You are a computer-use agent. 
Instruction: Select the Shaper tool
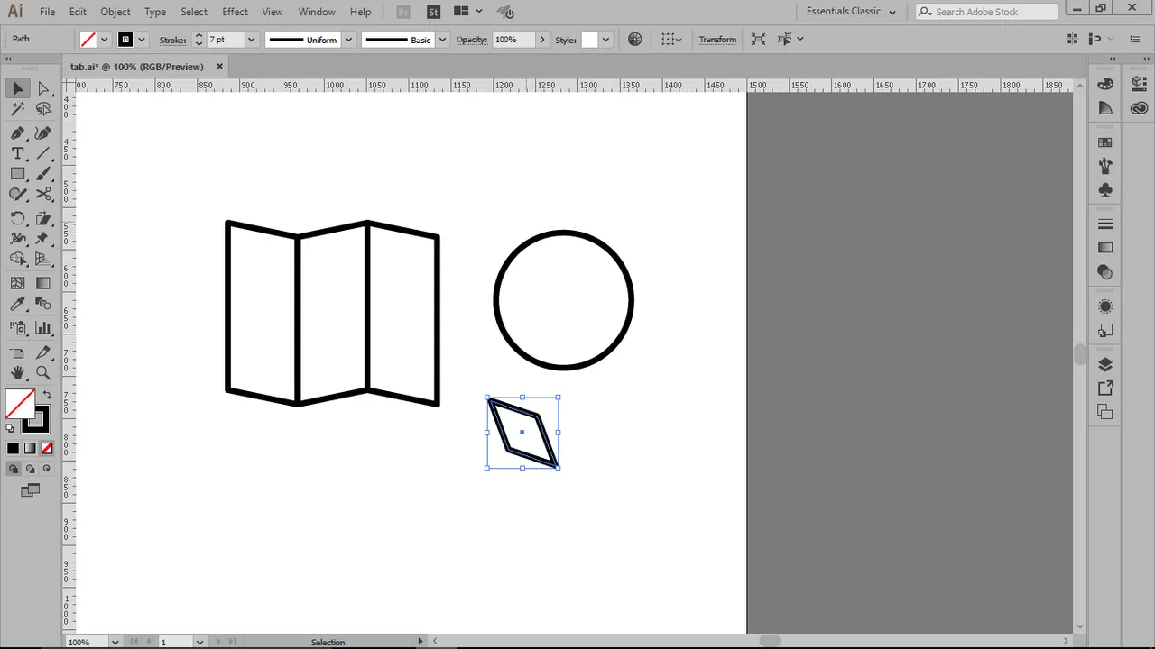pyautogui.click(x=17, y=195)
